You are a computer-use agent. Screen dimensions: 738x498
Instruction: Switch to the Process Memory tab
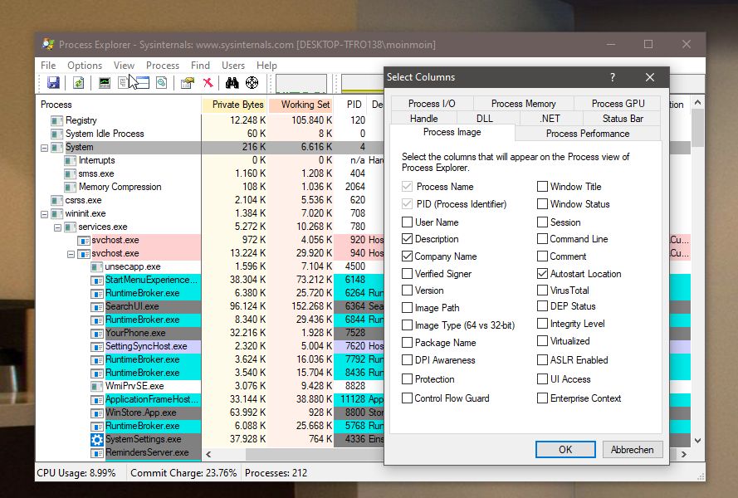[523, 104]
